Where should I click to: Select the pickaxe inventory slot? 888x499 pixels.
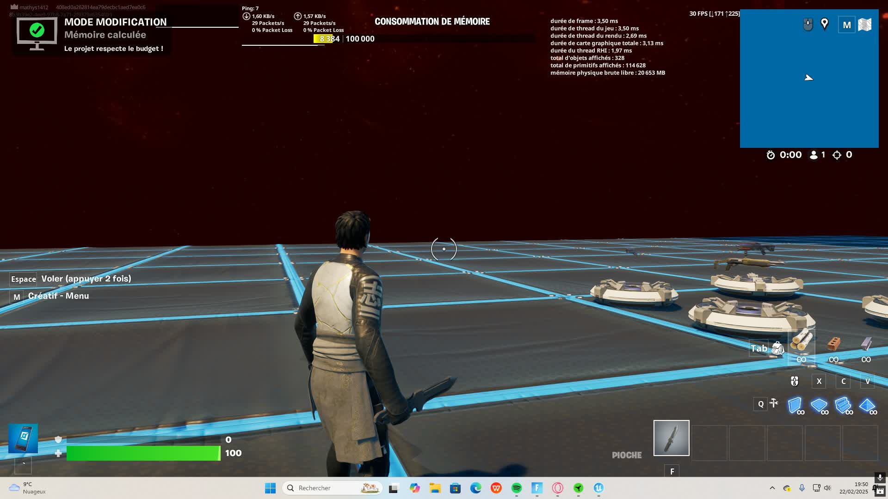coord(671,438)
